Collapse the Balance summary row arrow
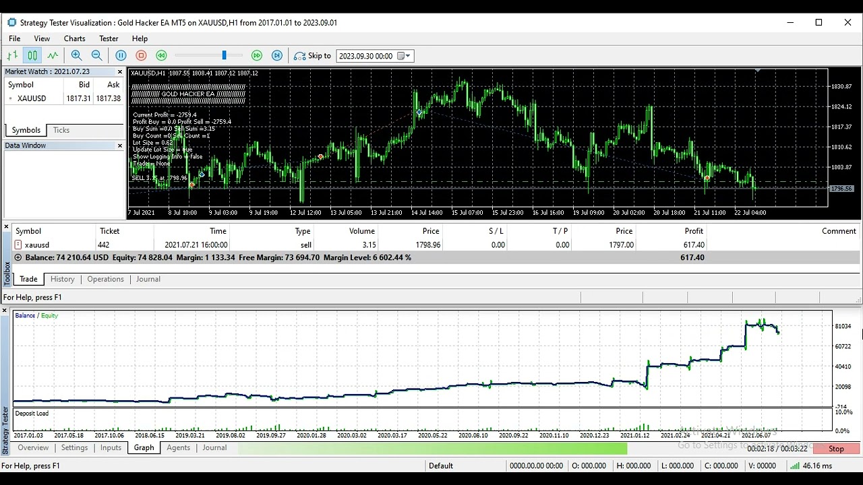863x485 pixels. [x=18, y=257]
